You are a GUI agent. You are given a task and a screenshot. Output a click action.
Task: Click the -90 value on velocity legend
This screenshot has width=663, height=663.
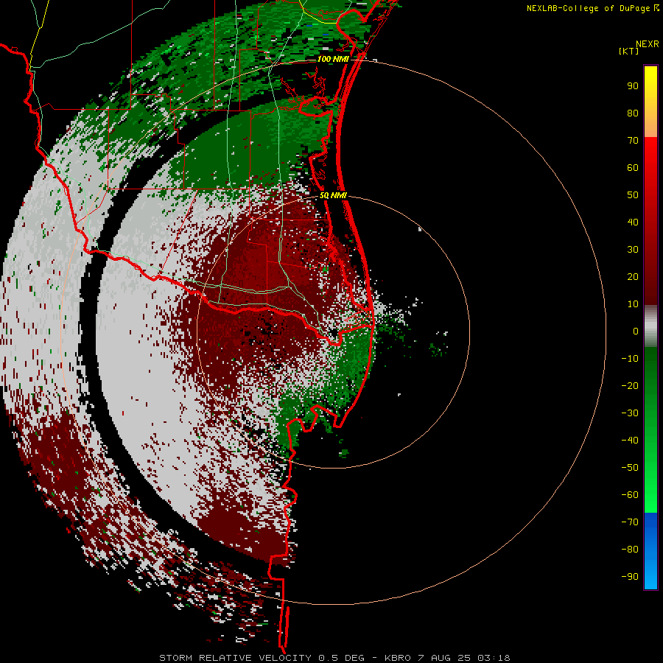click(630, 577)
